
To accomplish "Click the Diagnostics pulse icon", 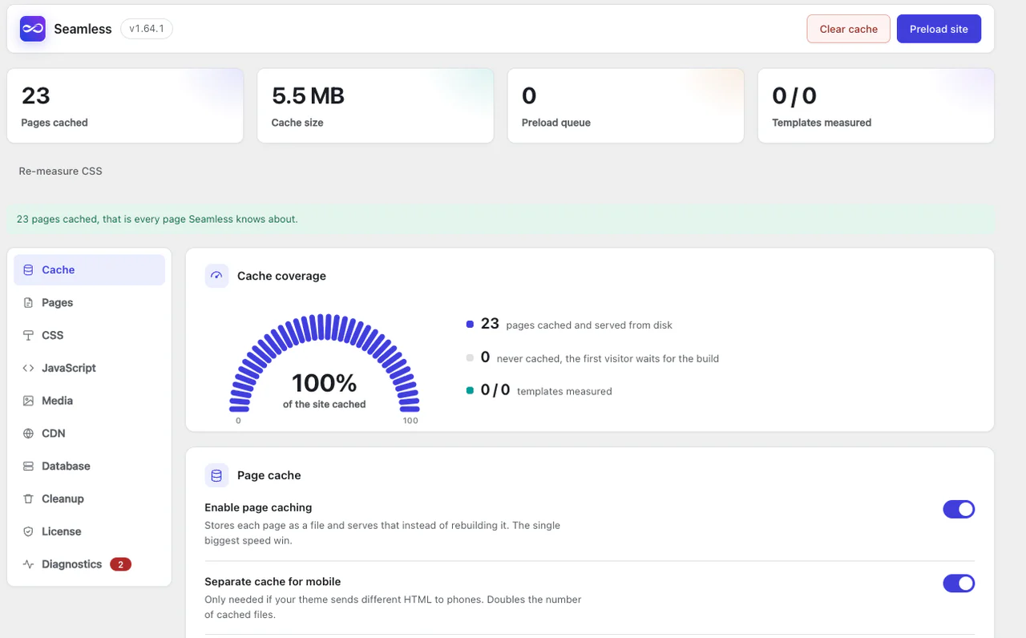I will click(x=28, y=564).
